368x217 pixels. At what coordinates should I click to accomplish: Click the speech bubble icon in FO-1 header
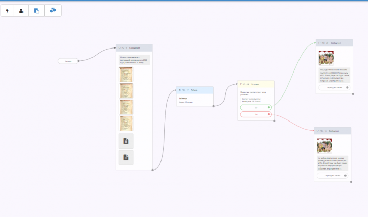point(120,48)
